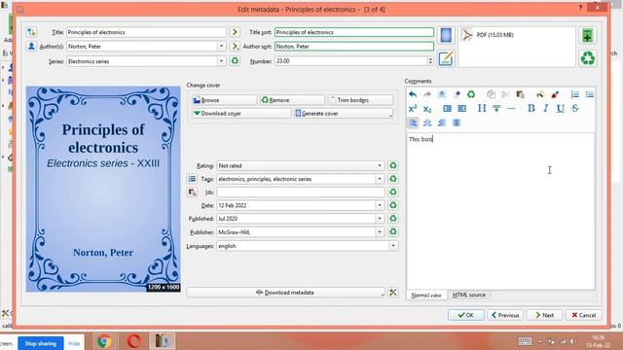Image resolution: width=623 pixels, height=350 pixels.
Task: Expand the Publisher dropdown
Action: point(380,231)
